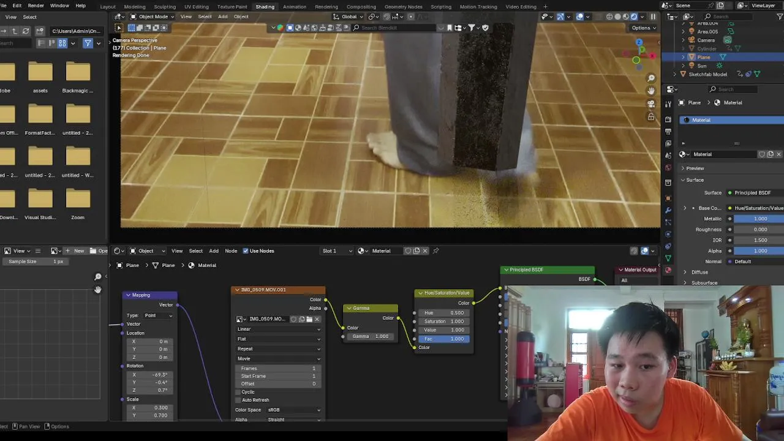Open the Object Constraints properties tab icon

point(668,246)
